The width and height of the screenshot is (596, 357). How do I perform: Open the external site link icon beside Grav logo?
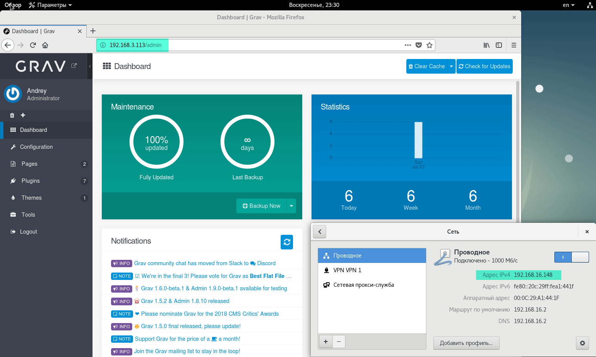[x=74, y=66]
